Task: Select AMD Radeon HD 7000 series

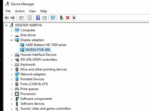Action: pyautogui.click(x=46, y=45)
